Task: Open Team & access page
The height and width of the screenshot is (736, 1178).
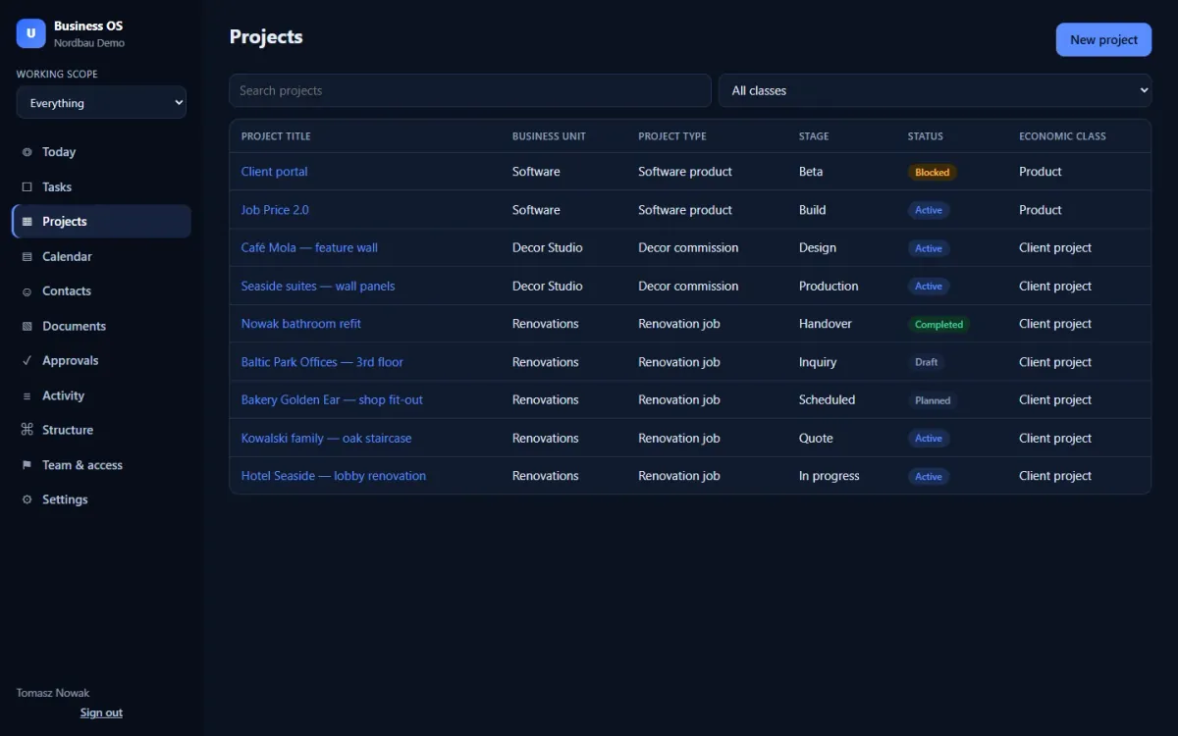Action: coord(101,465)
